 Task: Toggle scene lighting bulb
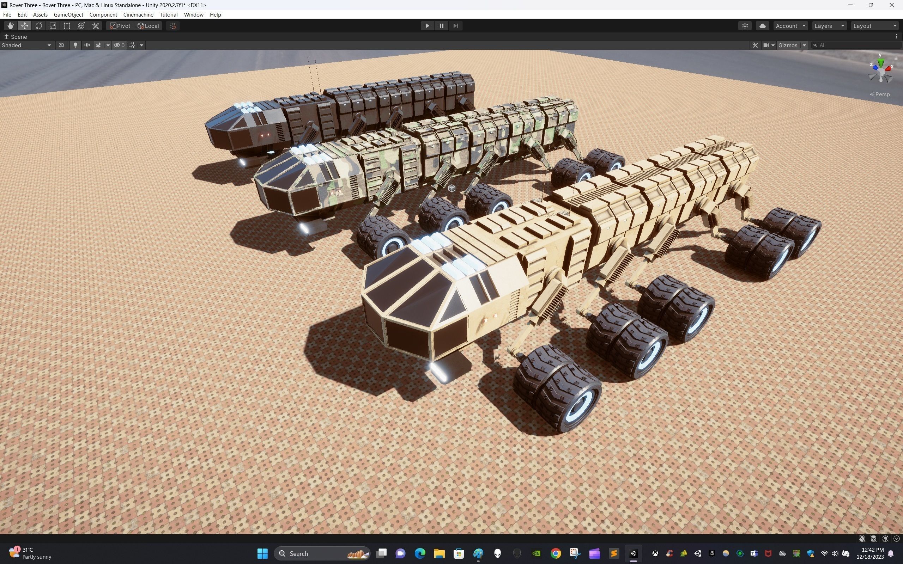click(x=75, y=45)
